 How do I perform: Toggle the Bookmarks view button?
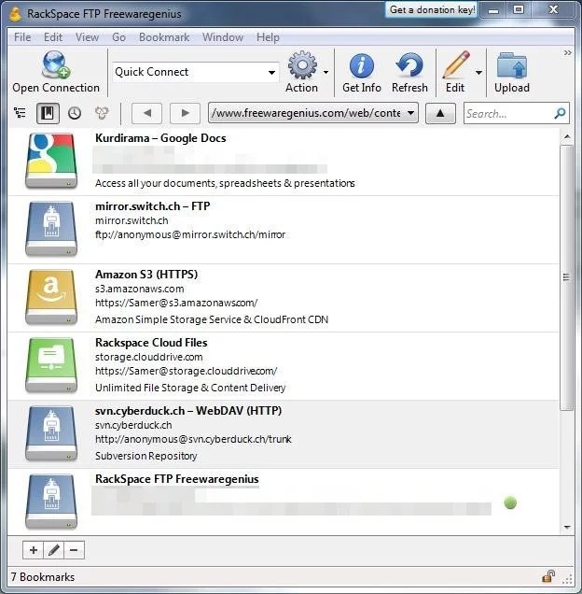point(48,113)
